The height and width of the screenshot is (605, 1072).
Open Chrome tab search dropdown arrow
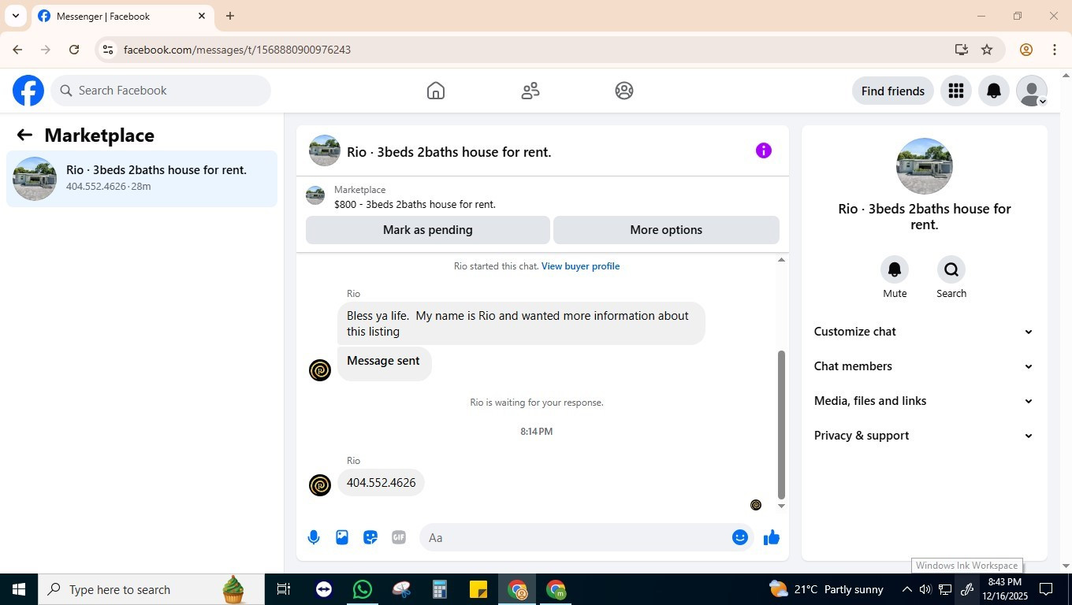tap(15, 16)
